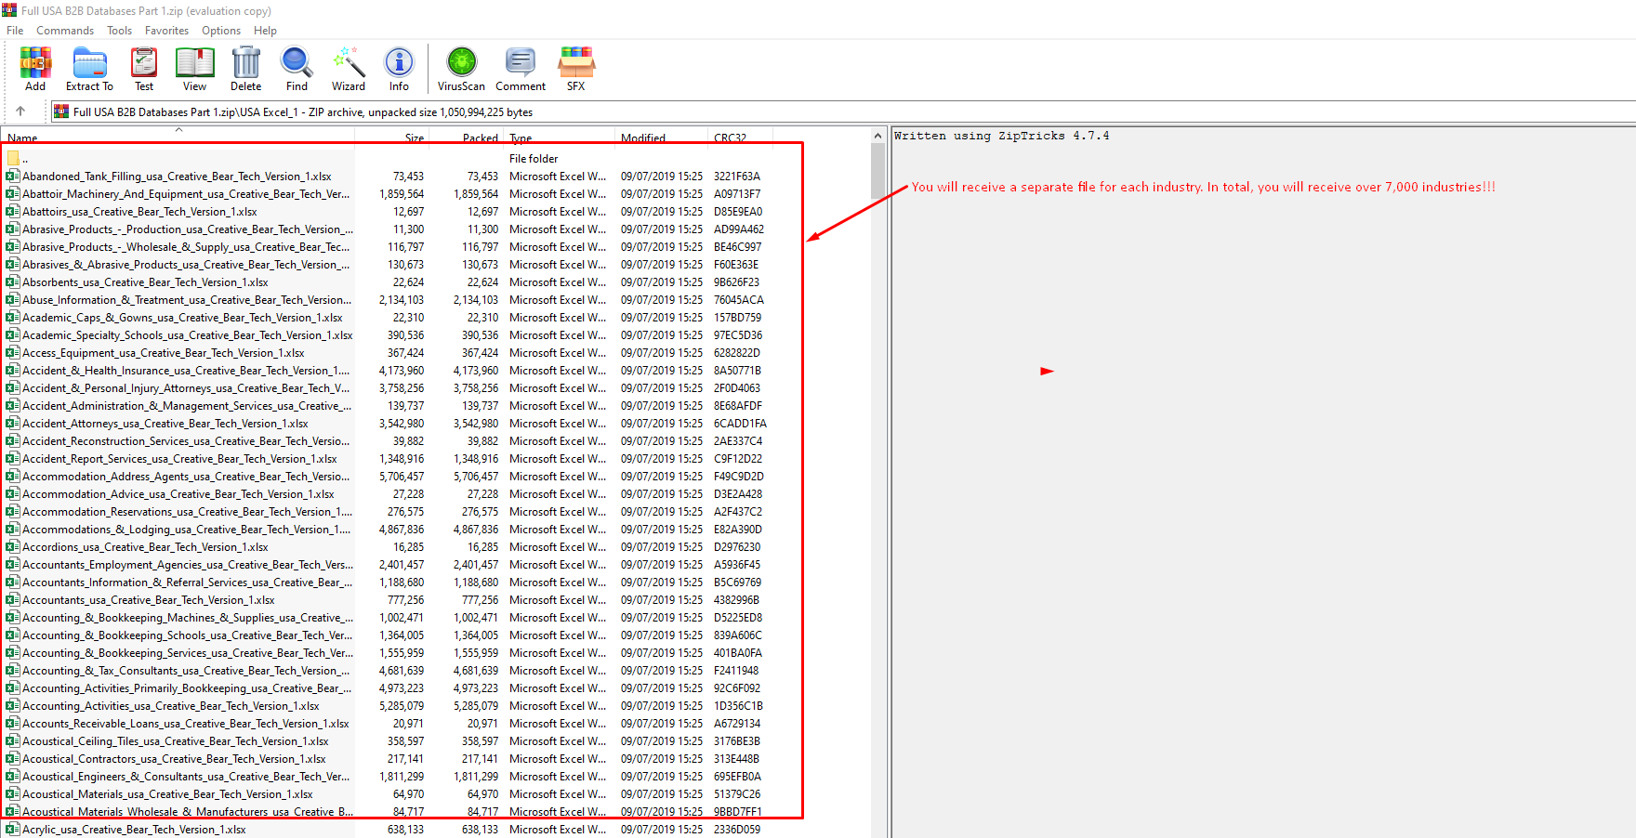Sort by Name column header
Viewport: 1636px width, 838px height.
pos(178,137)
